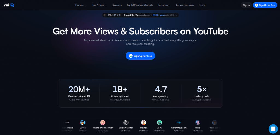The height and width of the screenshot is (135, 280).
Task: Go to Browser Extension page
Action: pyautogui.click(x=185, y=5)
